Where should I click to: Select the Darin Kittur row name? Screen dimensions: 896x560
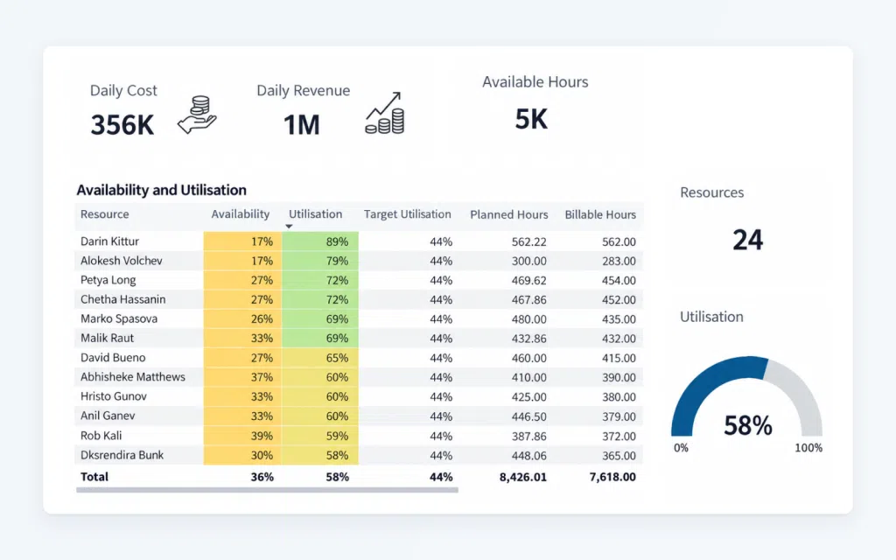click(109, 241)
